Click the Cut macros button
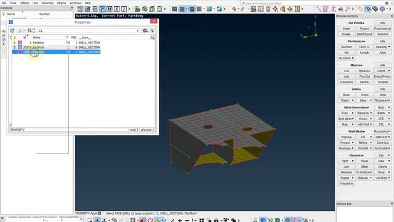 point(346,71)
